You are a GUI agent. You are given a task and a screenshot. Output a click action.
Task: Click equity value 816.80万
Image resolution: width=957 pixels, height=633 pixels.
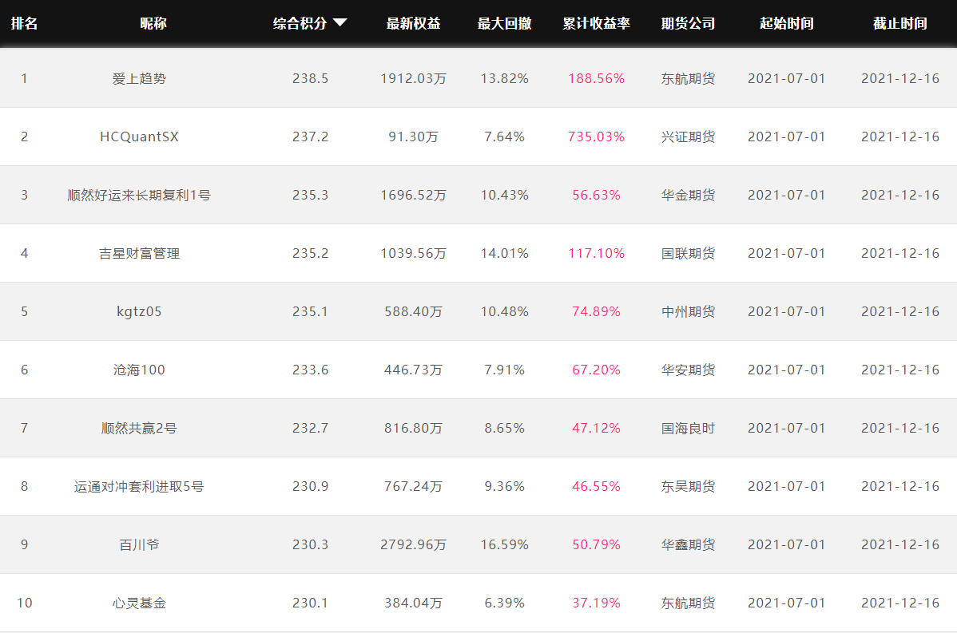(x=413, y=428)
